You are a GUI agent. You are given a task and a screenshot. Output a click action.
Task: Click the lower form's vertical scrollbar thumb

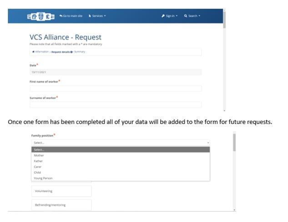[234, 143]
